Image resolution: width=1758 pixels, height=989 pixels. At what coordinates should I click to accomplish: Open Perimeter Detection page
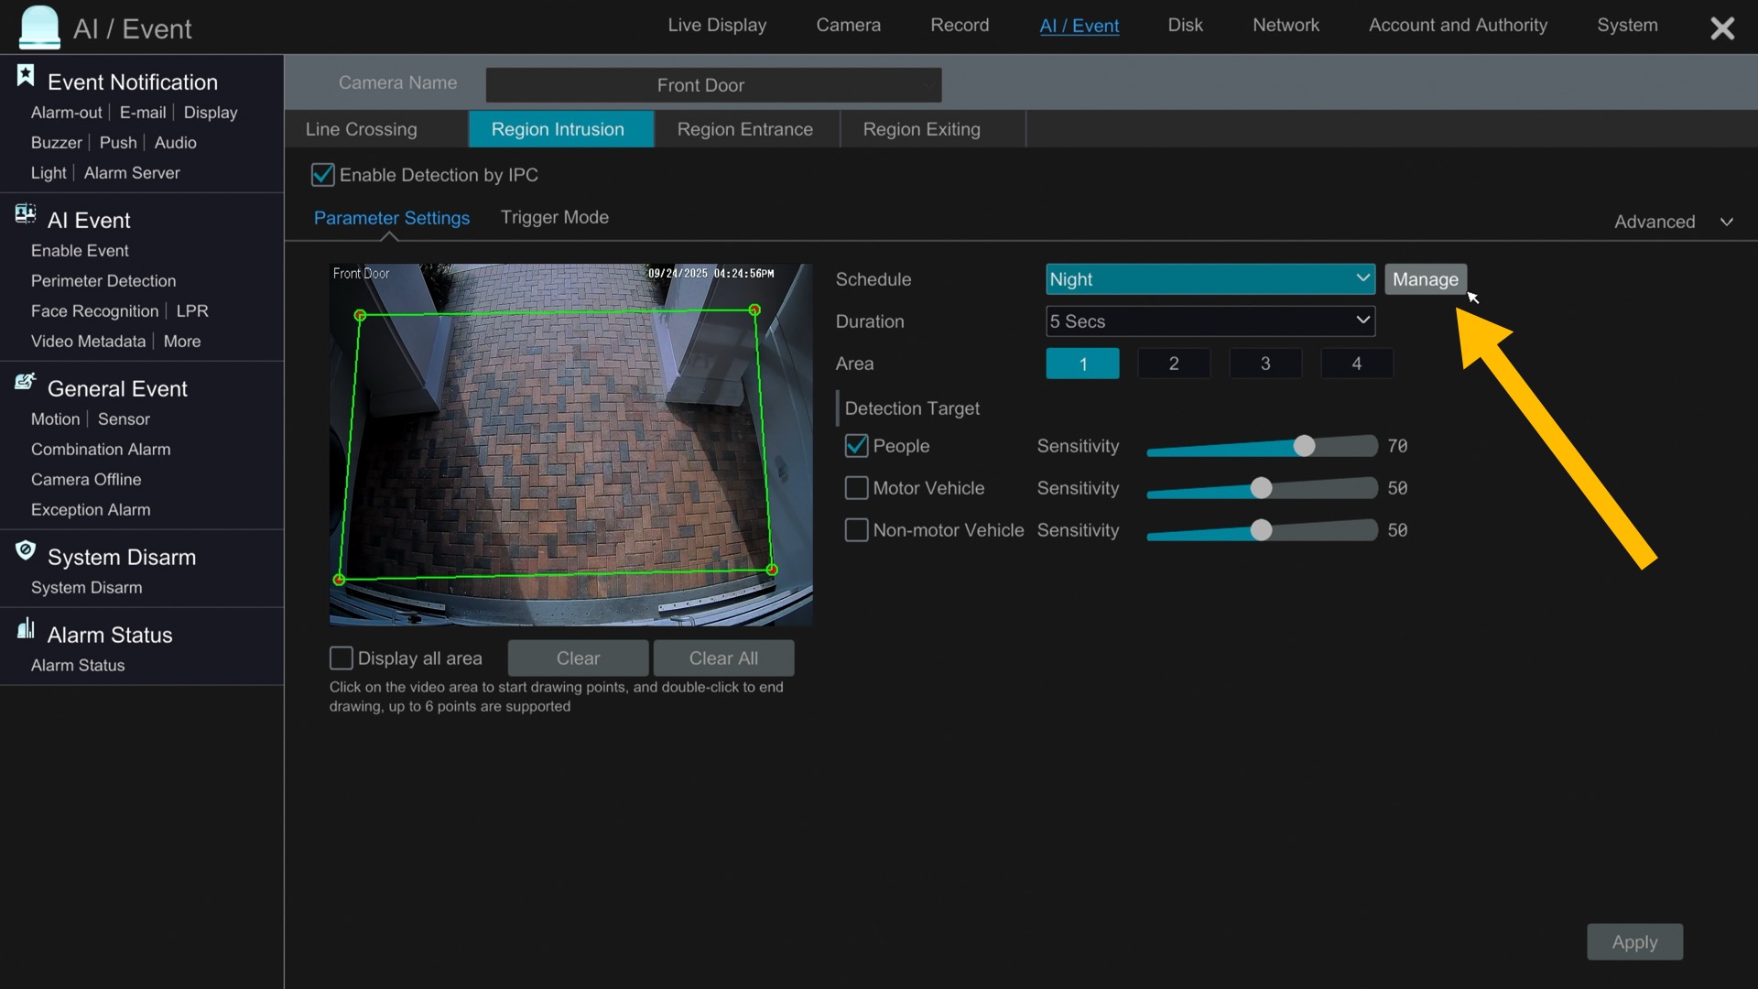pos(103,281)
